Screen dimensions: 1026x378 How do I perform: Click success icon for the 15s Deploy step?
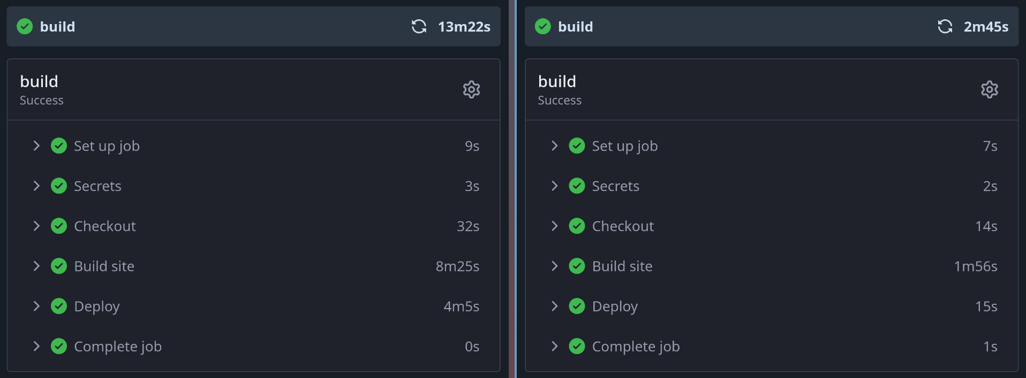(x=577, y=306)
